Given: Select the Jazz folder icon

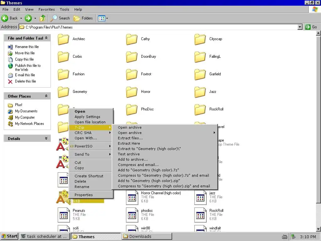Looking at the screenshot, I should click(200, 92).
